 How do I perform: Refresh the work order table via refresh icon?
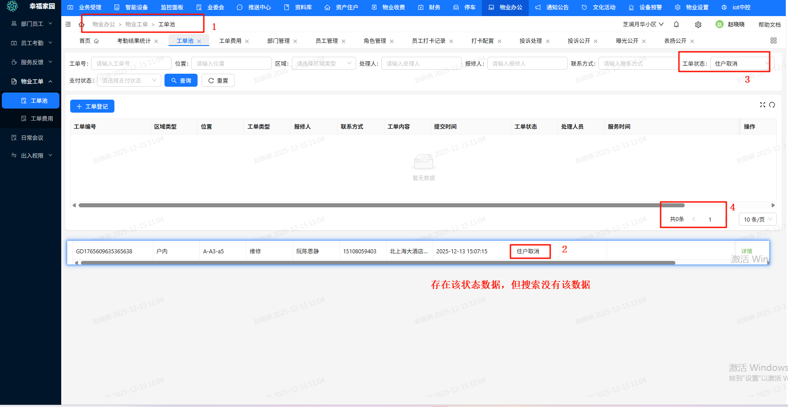coord(772,105)
